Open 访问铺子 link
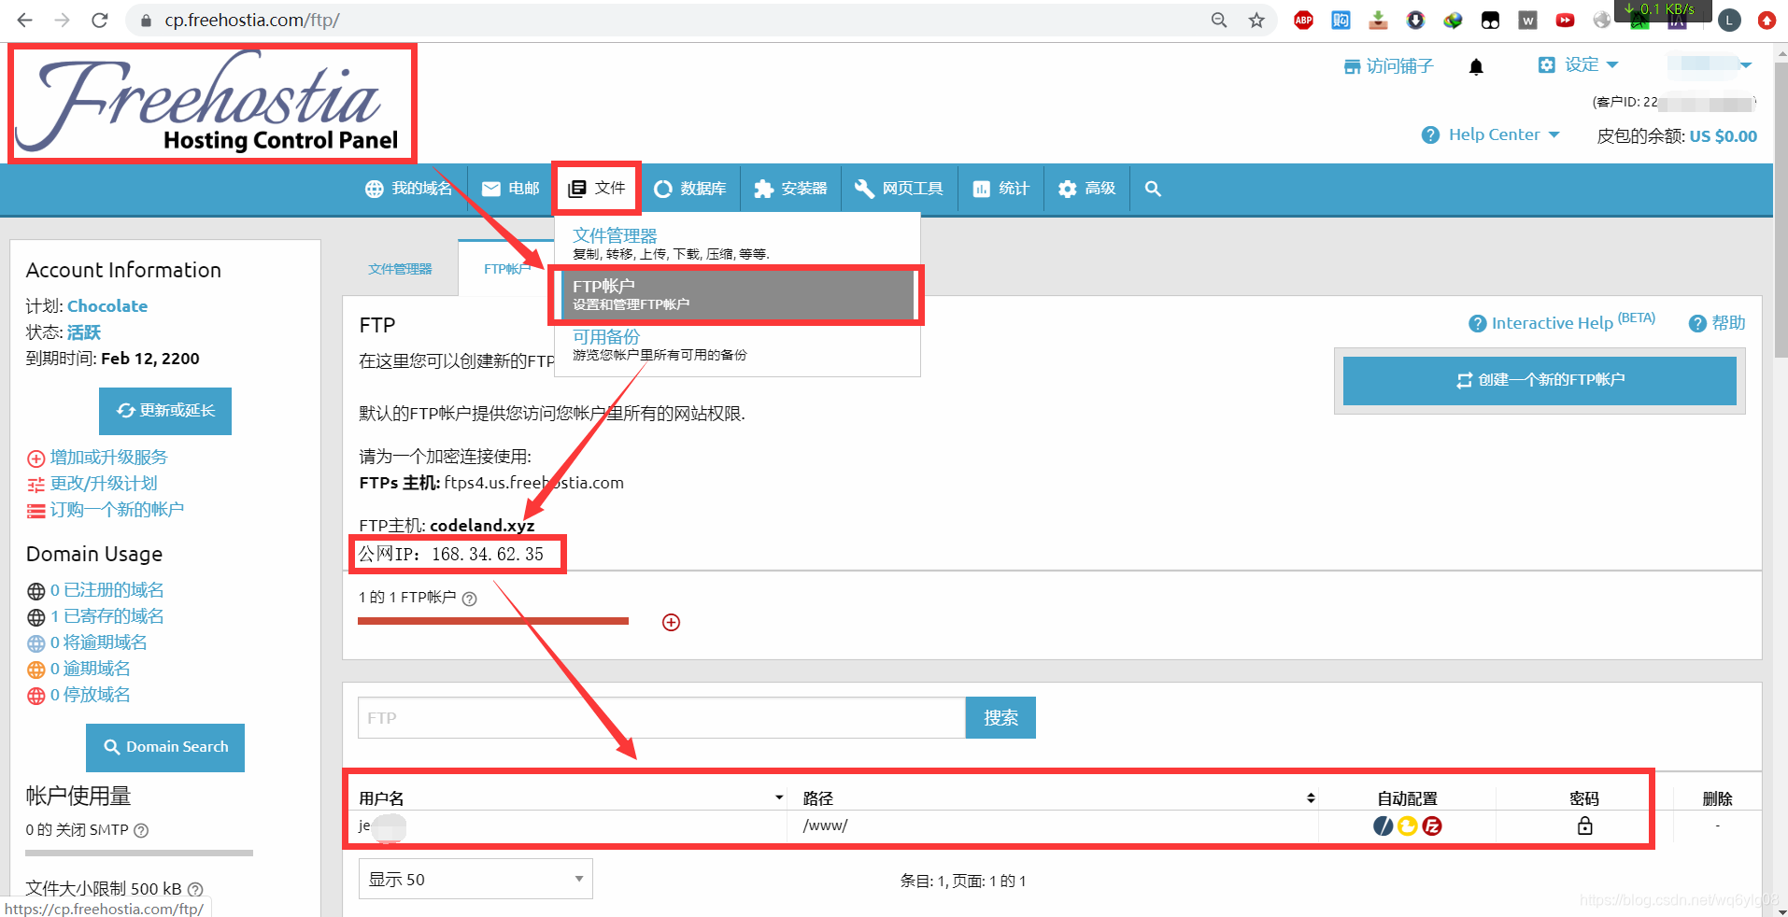This screenshot has height=917, width=1788. click(x=1388, y=66)
